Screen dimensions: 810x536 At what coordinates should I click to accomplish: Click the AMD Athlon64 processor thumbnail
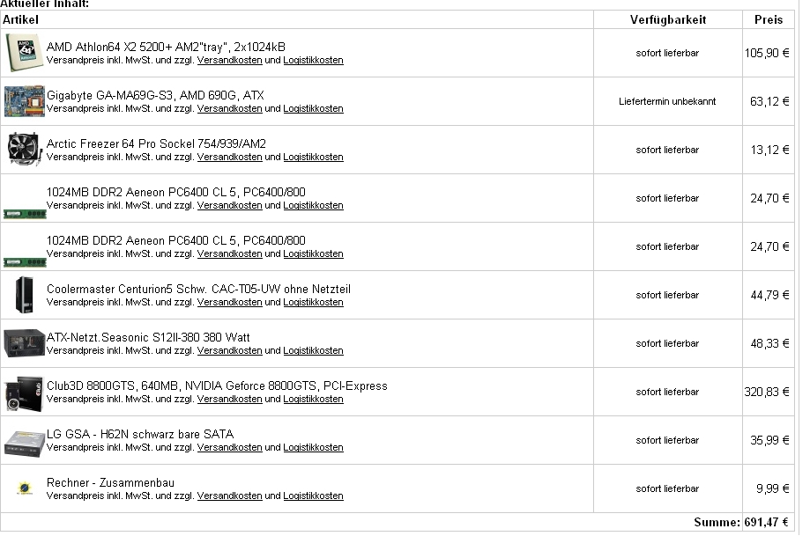(x=25, y=53)
